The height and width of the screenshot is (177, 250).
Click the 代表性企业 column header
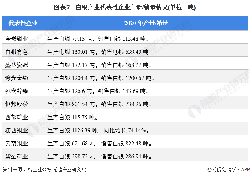click(23, 23)
